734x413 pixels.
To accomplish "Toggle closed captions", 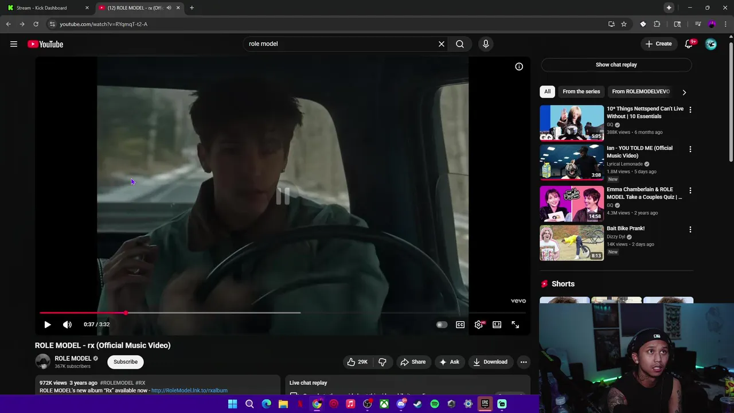I will coord(460,325).
